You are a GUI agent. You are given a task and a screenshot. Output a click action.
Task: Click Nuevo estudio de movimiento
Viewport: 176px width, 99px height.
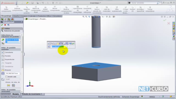coord(97,10)
